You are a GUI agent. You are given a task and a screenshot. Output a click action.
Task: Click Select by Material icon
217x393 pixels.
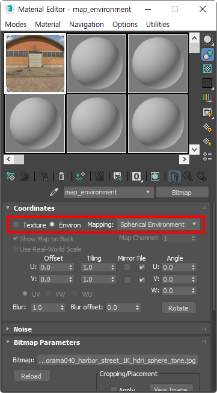tap(207, 142)
